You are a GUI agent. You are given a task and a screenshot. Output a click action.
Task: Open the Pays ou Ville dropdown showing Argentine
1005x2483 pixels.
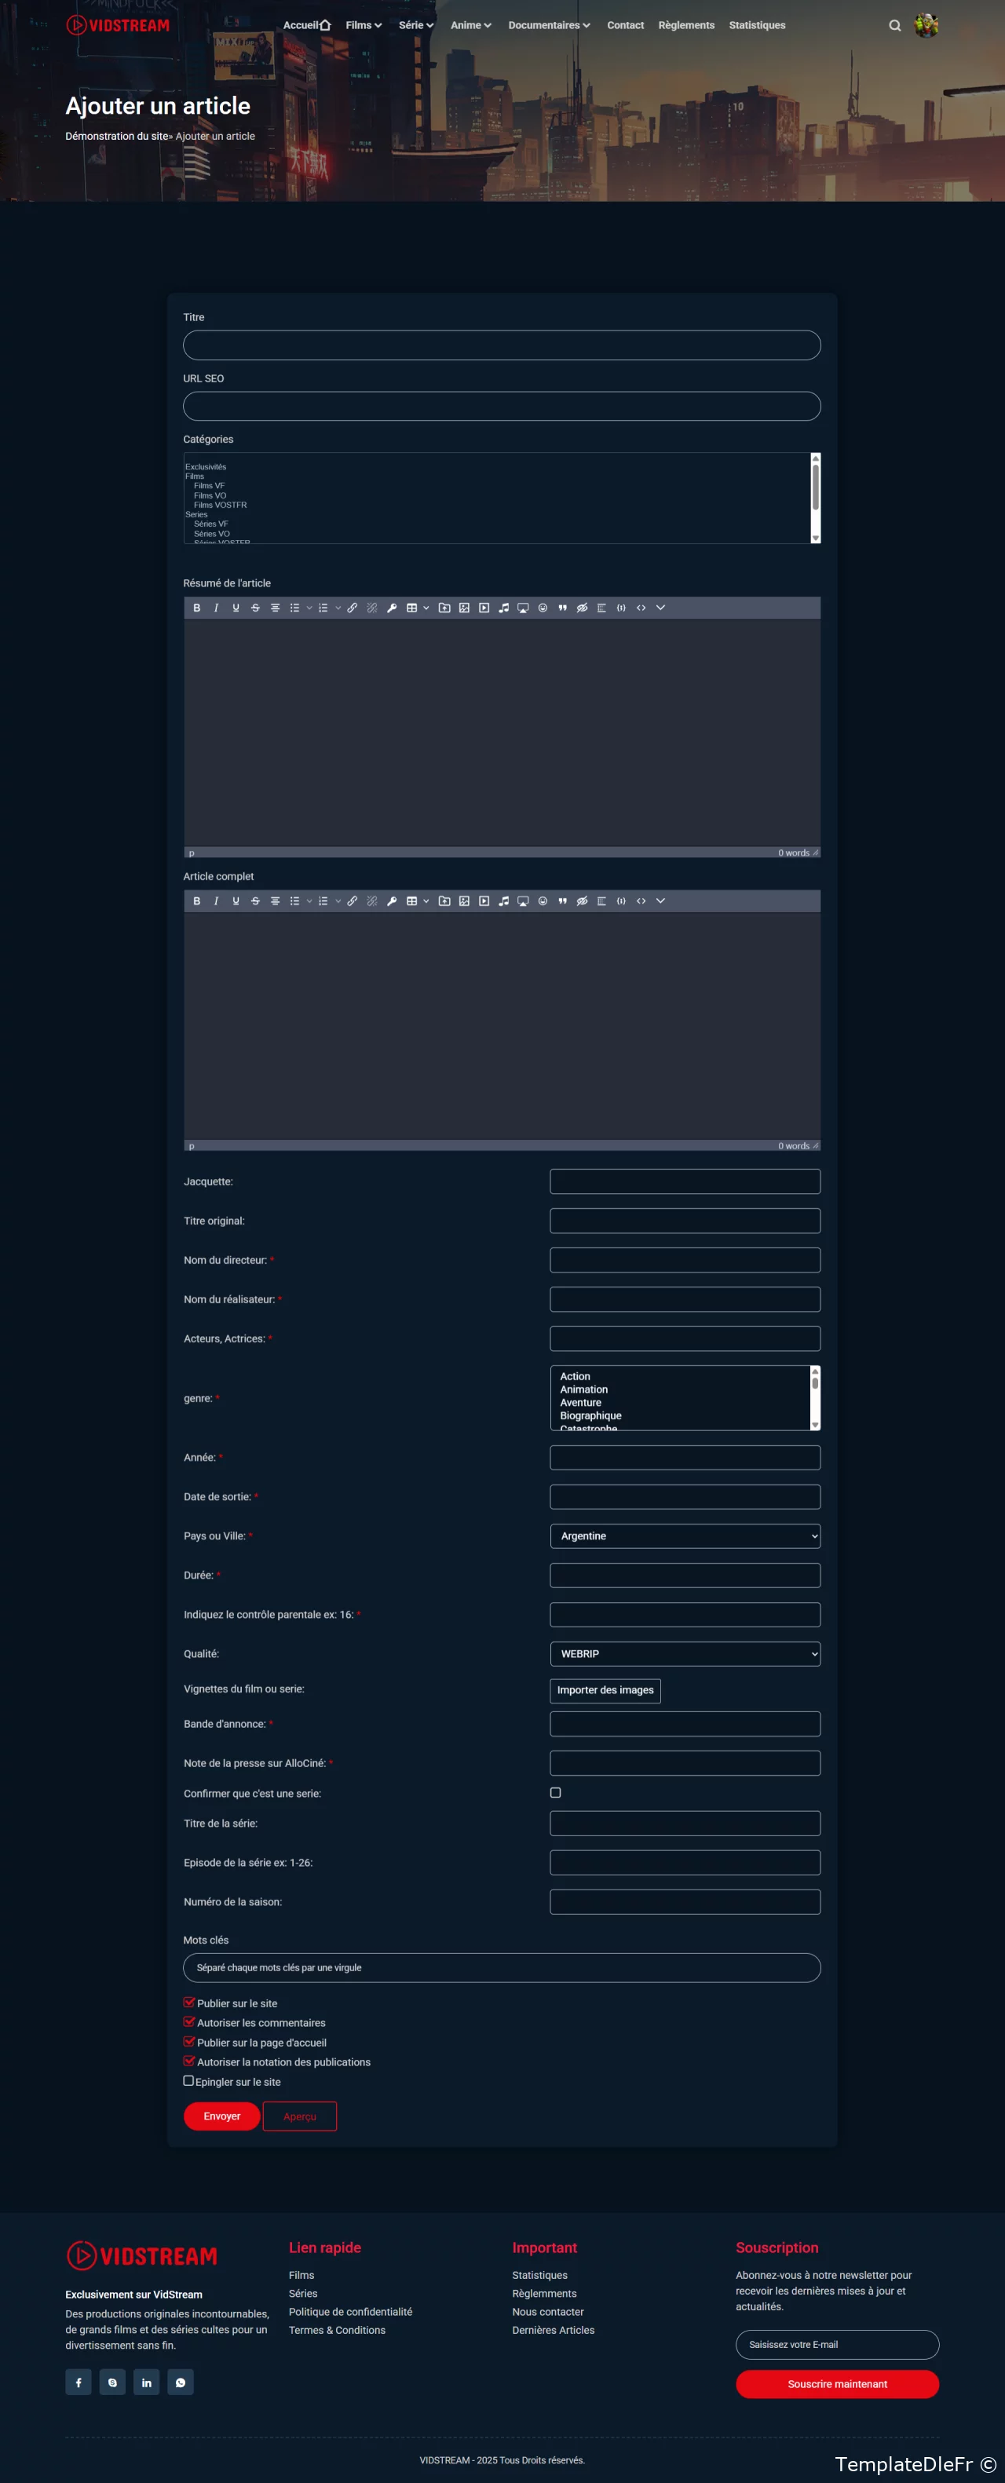(685, 1535)
